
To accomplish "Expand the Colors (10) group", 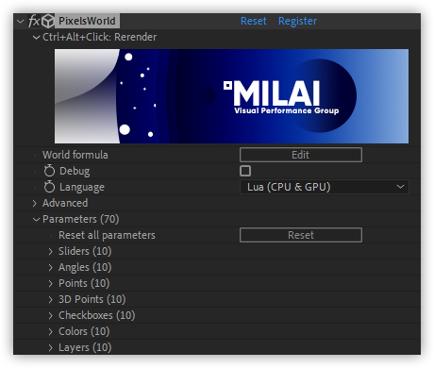I will (x=51, y=331).
